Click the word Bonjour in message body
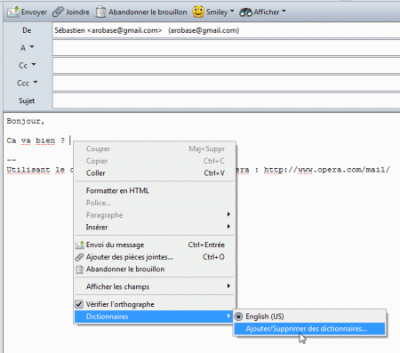 (x=24, y=121)
